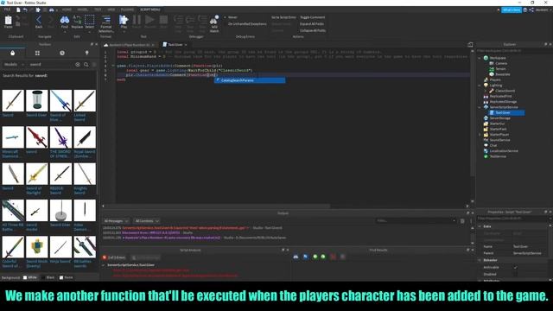This screenshot has height=311, width=553.
Task: Click the first green arrow in Find Results
Action: pyautogui.click(x=315, y=257)
